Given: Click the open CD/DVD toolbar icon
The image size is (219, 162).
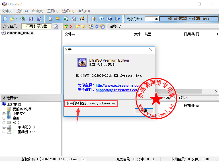Looking at the screenshot, I should pos(22,19).
